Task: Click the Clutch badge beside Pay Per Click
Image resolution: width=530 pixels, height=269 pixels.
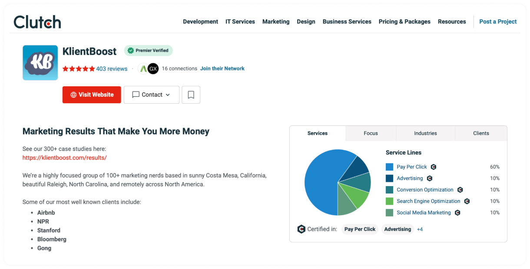Action: (x=433, y=167)
